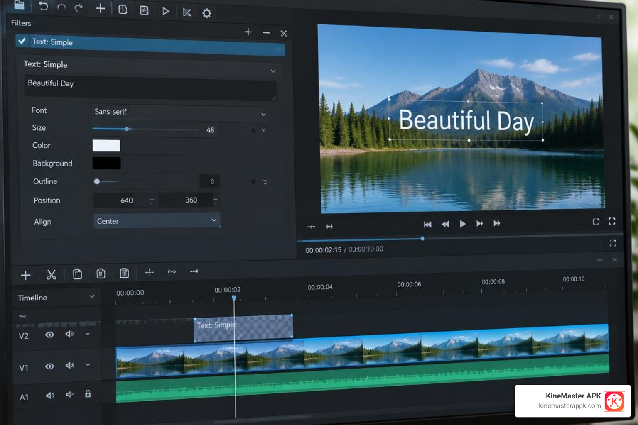Toggle the Text: Simple filter checkbox

pos(22,41)
